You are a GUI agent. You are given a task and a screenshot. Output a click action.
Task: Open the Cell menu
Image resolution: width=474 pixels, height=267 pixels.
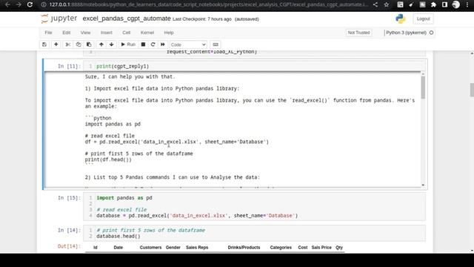(x=127, y=33)
